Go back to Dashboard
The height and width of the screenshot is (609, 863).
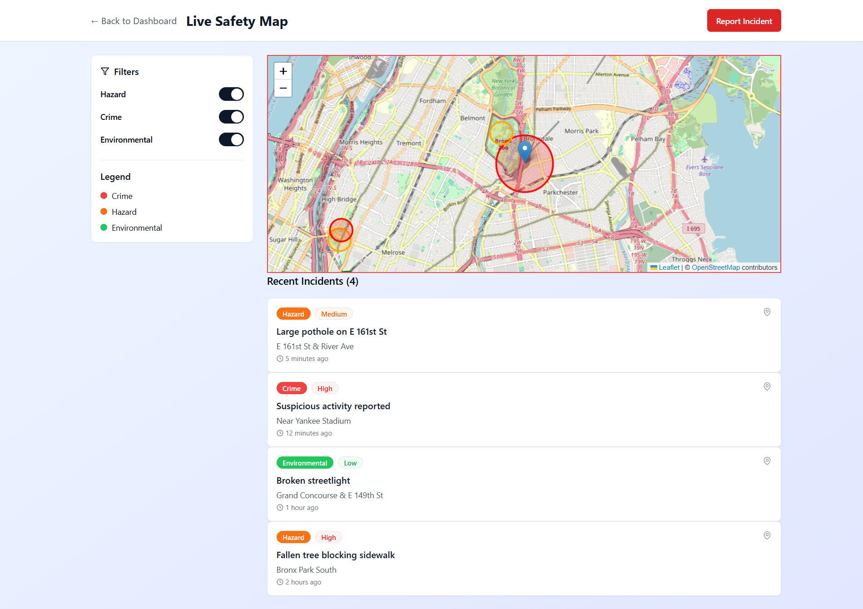click(134, 21)
